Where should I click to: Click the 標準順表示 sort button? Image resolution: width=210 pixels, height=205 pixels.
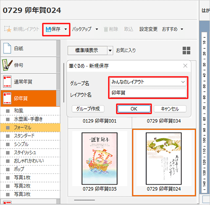tap(87, 50)
